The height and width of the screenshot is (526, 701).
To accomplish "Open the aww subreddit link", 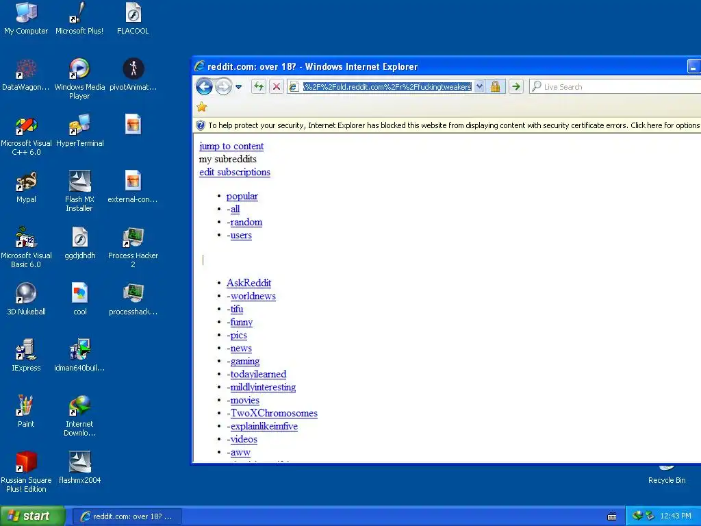I will (x=240, y=452).
